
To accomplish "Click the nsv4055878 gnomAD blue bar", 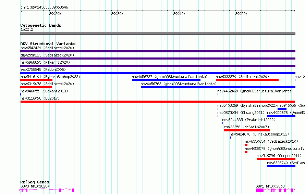I will tap(281, 116).
